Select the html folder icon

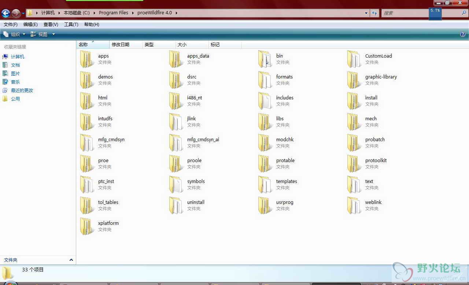87,101
